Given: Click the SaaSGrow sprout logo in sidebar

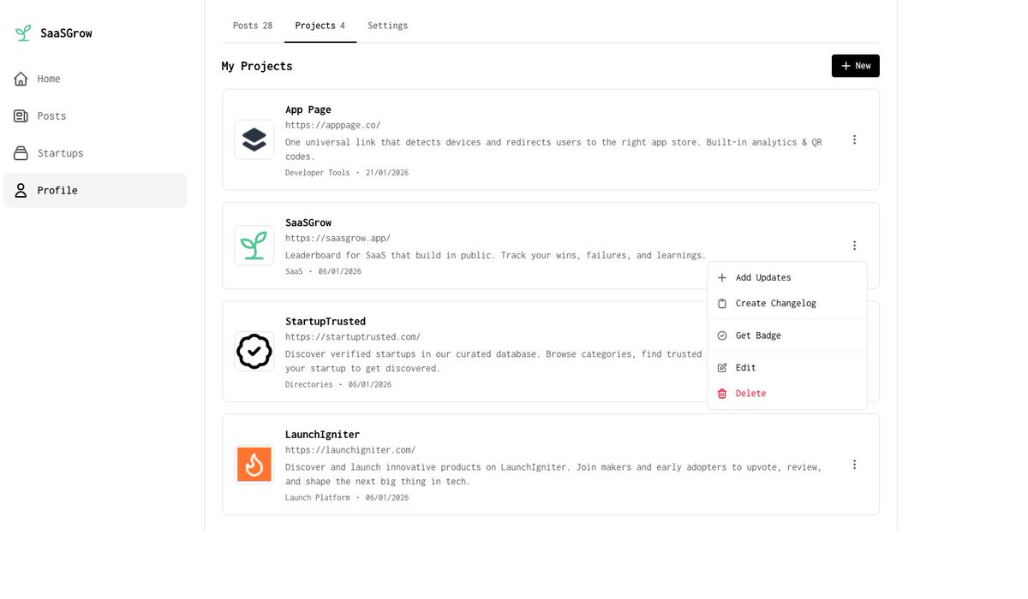Looking at the screenshot, I should tap(22, 33).
